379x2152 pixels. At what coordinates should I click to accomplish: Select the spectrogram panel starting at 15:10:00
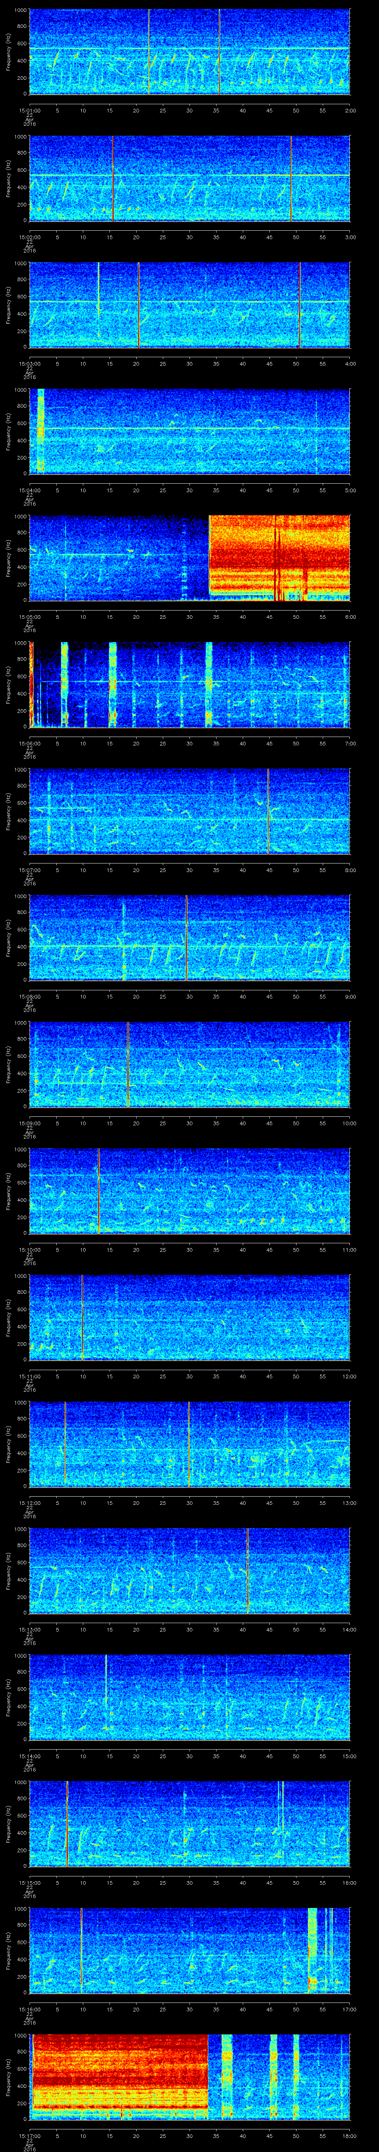(190, 1191)
